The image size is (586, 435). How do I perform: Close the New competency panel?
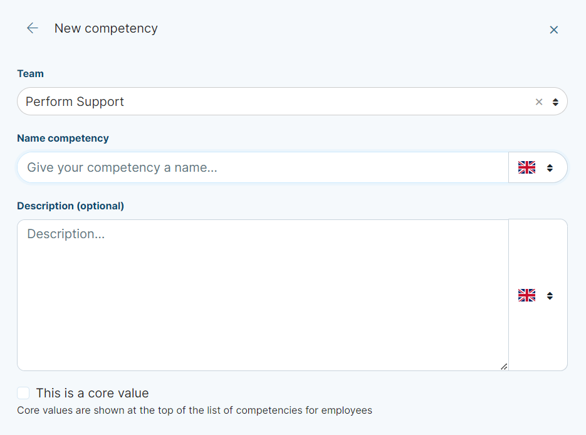554,30
